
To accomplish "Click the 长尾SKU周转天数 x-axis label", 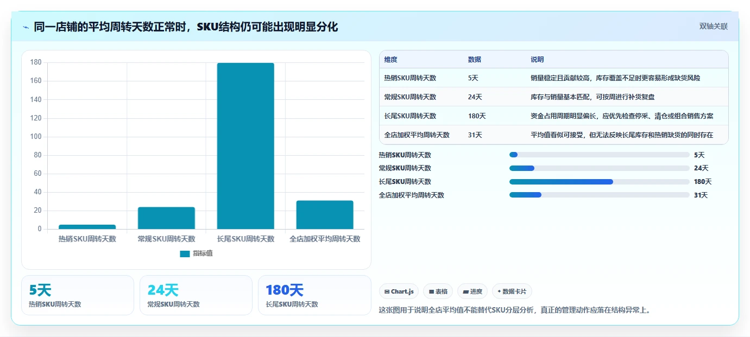I will (245, 239).
